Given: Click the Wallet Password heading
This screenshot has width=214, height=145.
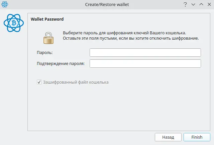Looking at the screenshot, I should [x=47, y=19].
